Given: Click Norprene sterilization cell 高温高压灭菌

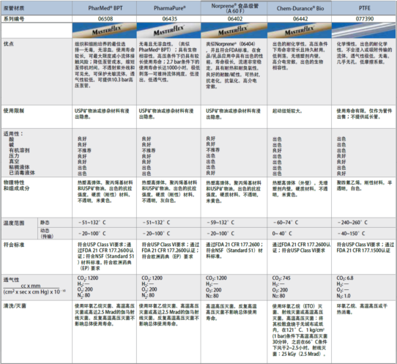Looking at the screenshot, I should click(231, 312).
